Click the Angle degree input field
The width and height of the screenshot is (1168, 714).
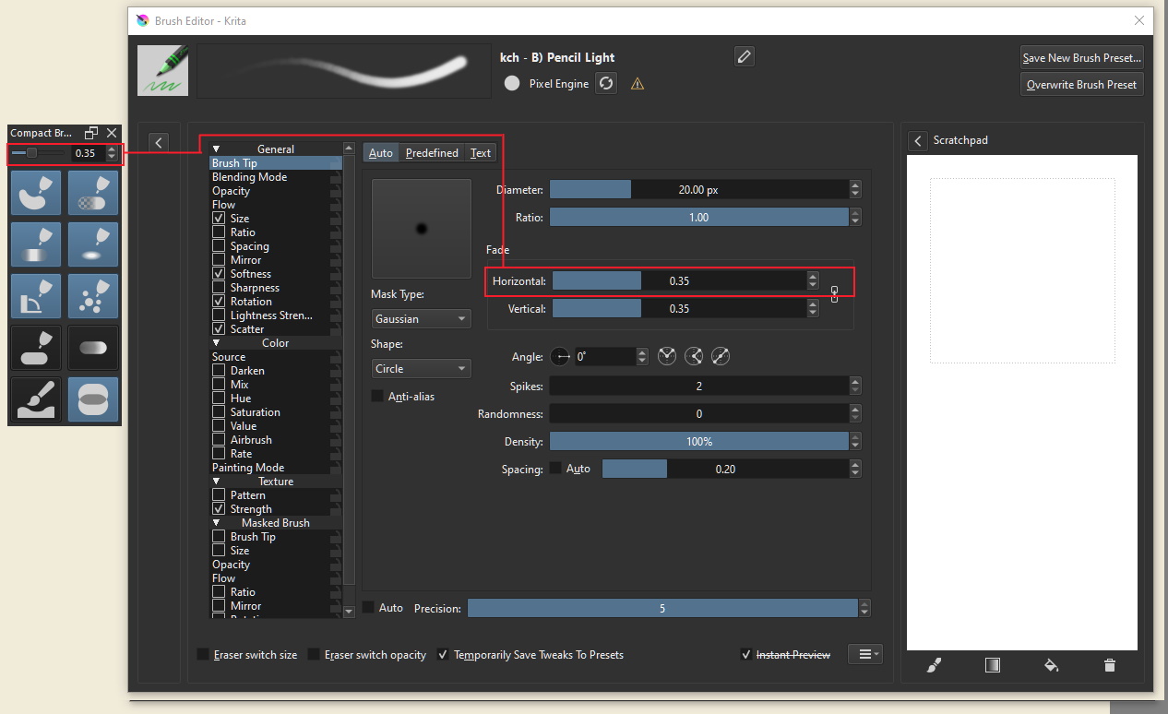(x=605, y=356)
